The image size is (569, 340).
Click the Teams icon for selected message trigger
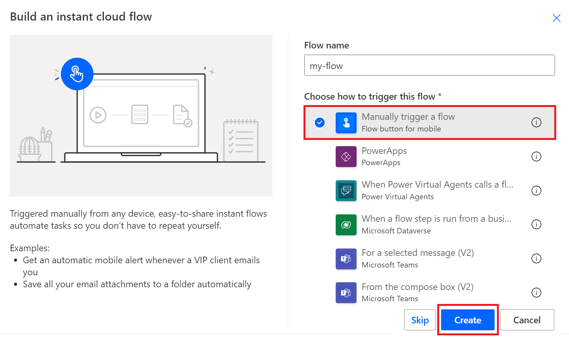click(346, 258)
